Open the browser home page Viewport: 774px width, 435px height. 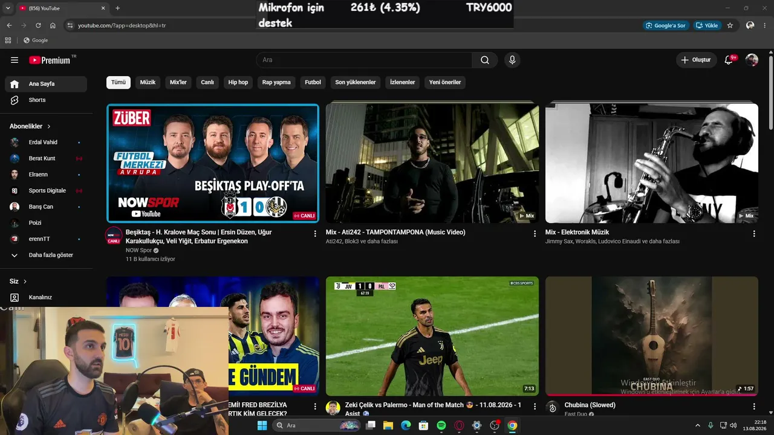tap(53, 25)
